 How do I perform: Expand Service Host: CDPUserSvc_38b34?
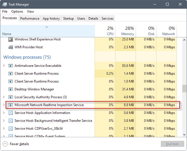(x=4, y=129)
